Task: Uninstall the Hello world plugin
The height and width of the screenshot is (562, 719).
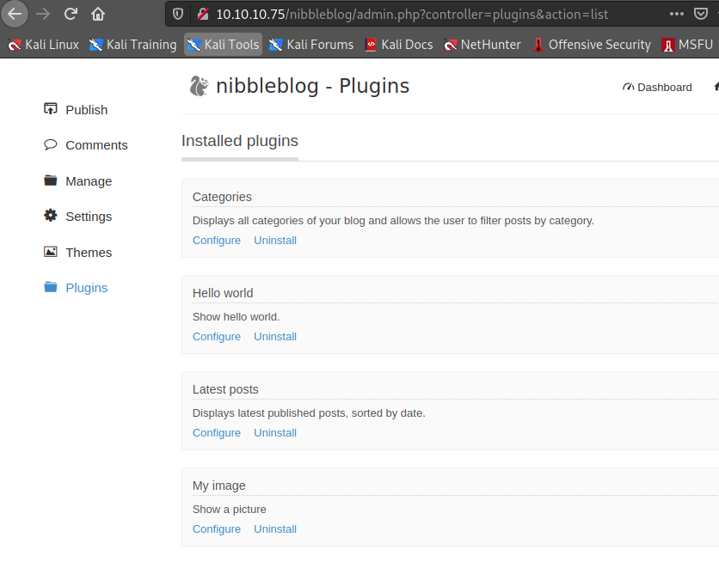Action: coord(275,337)
